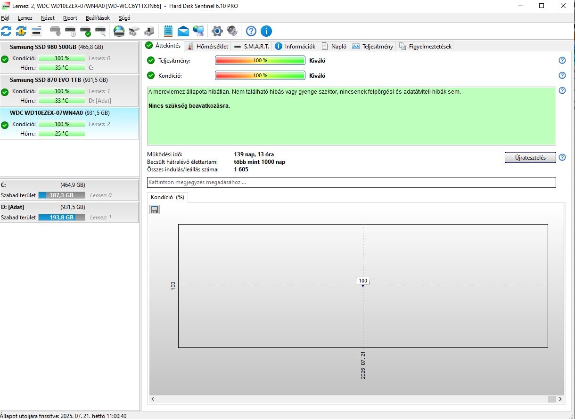Open settings via the gear icon
Image resolution: width=575 pixels, height=419 pixels.
[217, 32]
